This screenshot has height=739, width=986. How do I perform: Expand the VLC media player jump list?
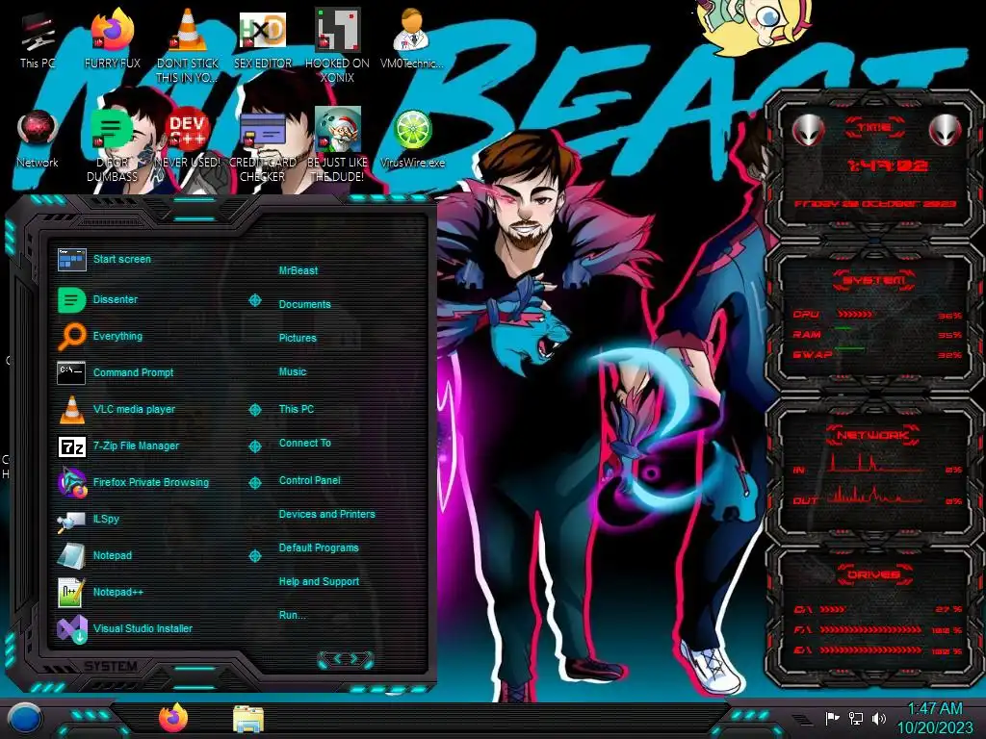[x=254, y=410]
